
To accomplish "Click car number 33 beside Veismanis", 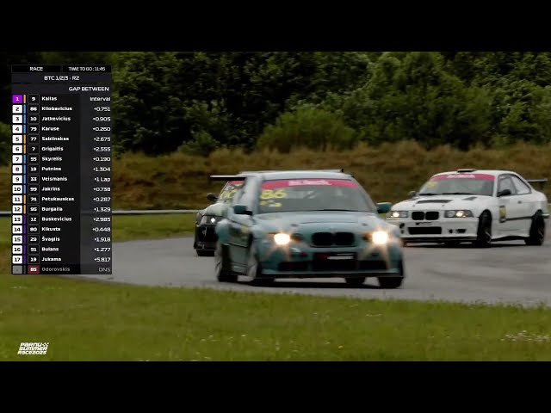I will click(x=34, y=179).
